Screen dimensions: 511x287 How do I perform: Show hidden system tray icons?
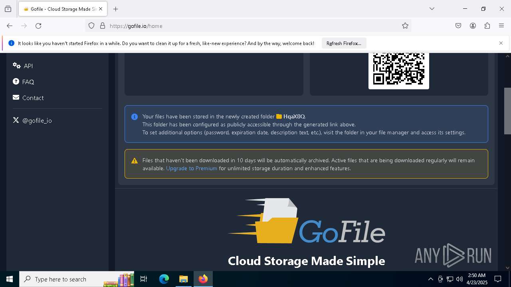point(430,279)
